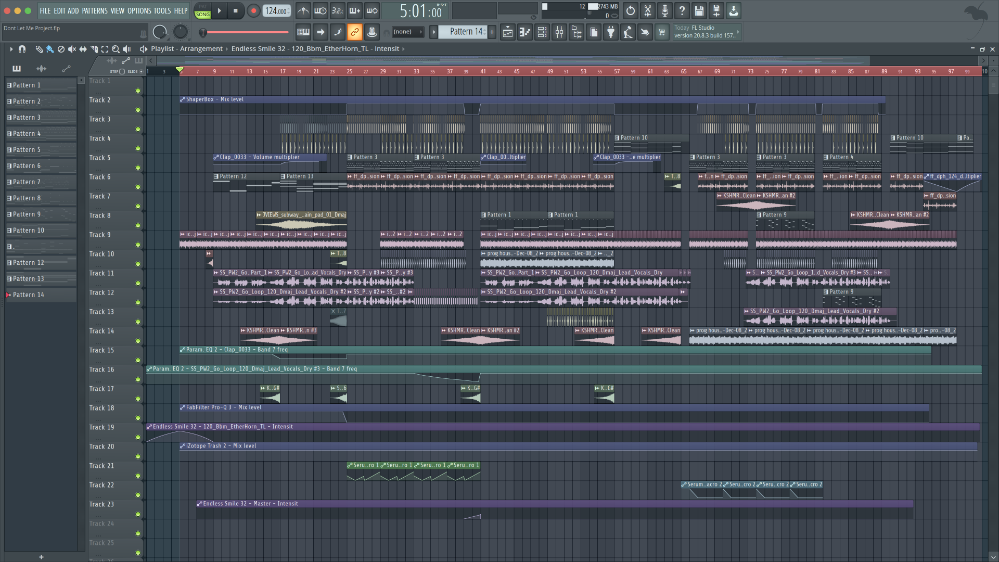Open the playlist options menu arrow
The height and width of the screenshot is (562, 999).
[11, 49]
